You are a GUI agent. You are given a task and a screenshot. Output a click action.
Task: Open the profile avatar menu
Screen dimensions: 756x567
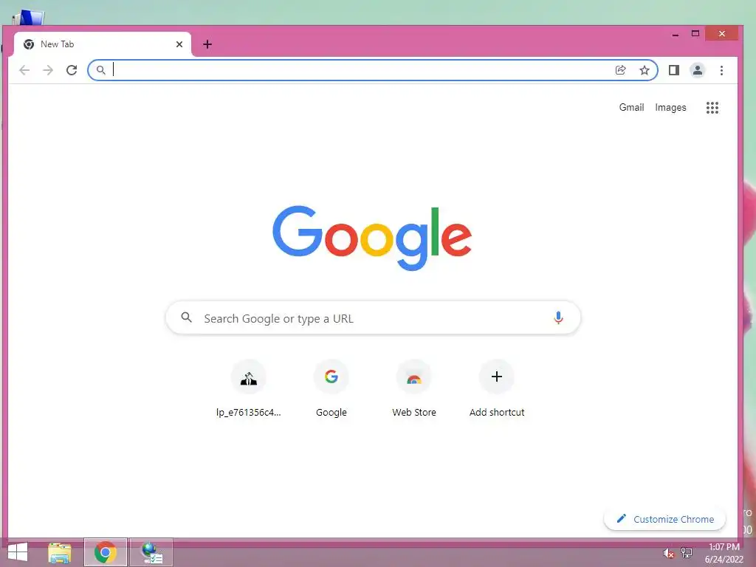[697, 70]
